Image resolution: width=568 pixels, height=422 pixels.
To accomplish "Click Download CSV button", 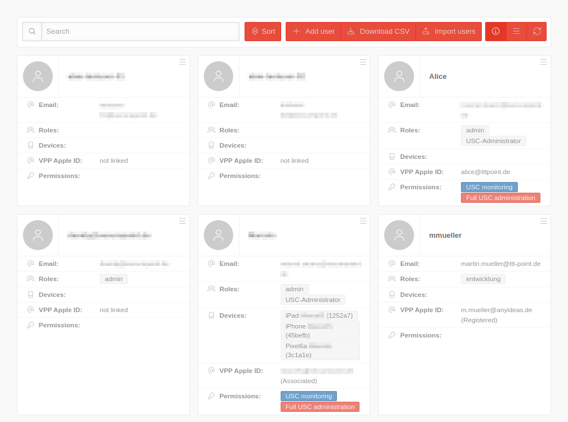I will tap(378, 32).
